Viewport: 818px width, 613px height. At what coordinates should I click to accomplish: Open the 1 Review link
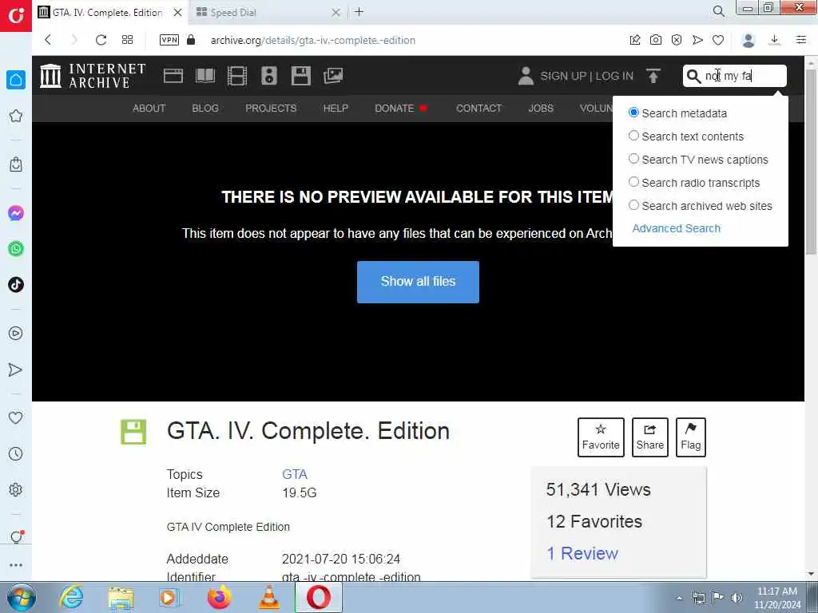[x=582, y=553]
